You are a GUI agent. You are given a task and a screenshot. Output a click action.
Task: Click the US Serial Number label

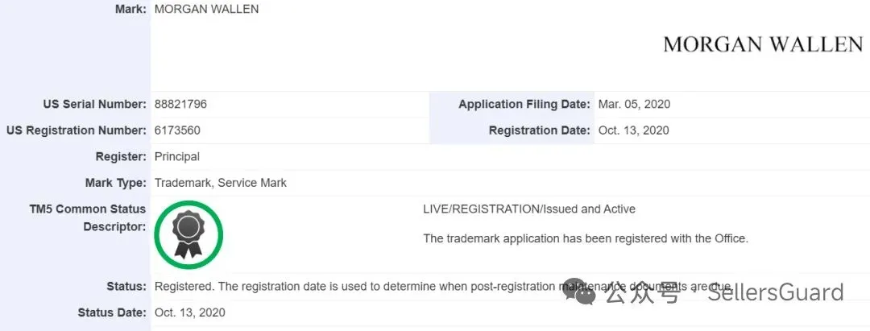95,104
